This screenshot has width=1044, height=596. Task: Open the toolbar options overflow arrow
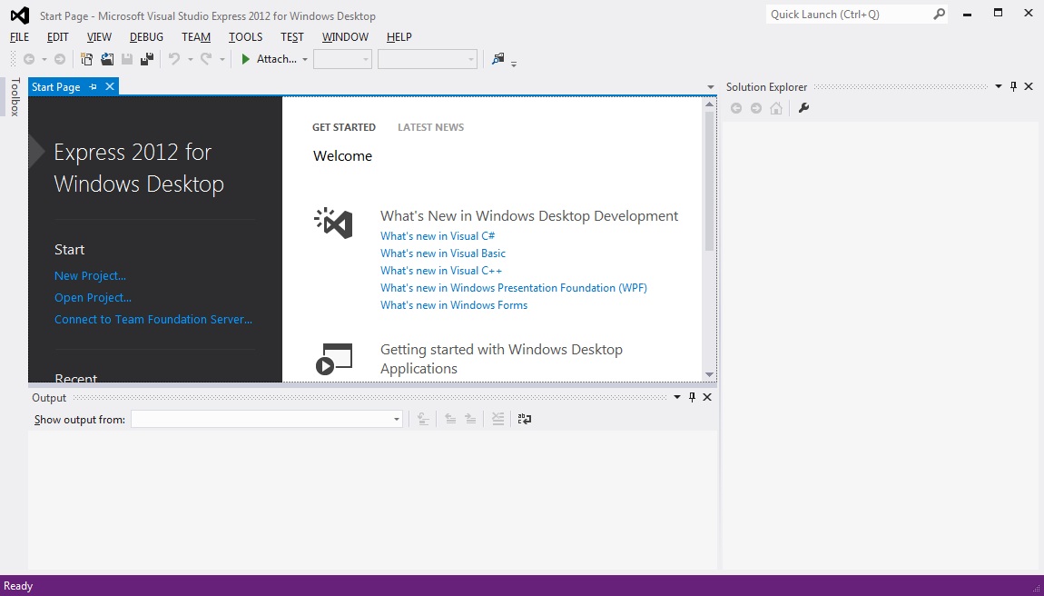coord(514,64)
